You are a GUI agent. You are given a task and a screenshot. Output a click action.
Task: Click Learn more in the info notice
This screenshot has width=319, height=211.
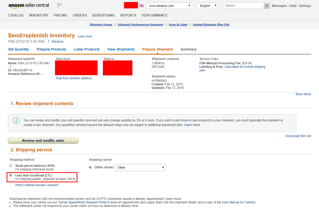tap(192, 125)
